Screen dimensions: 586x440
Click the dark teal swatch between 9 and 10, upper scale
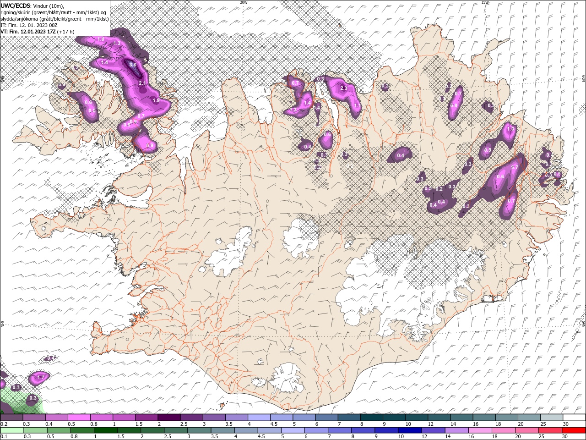[371, 418]
